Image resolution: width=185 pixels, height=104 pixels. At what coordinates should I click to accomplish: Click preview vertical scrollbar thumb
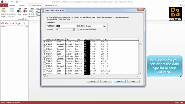click(140, 44)
